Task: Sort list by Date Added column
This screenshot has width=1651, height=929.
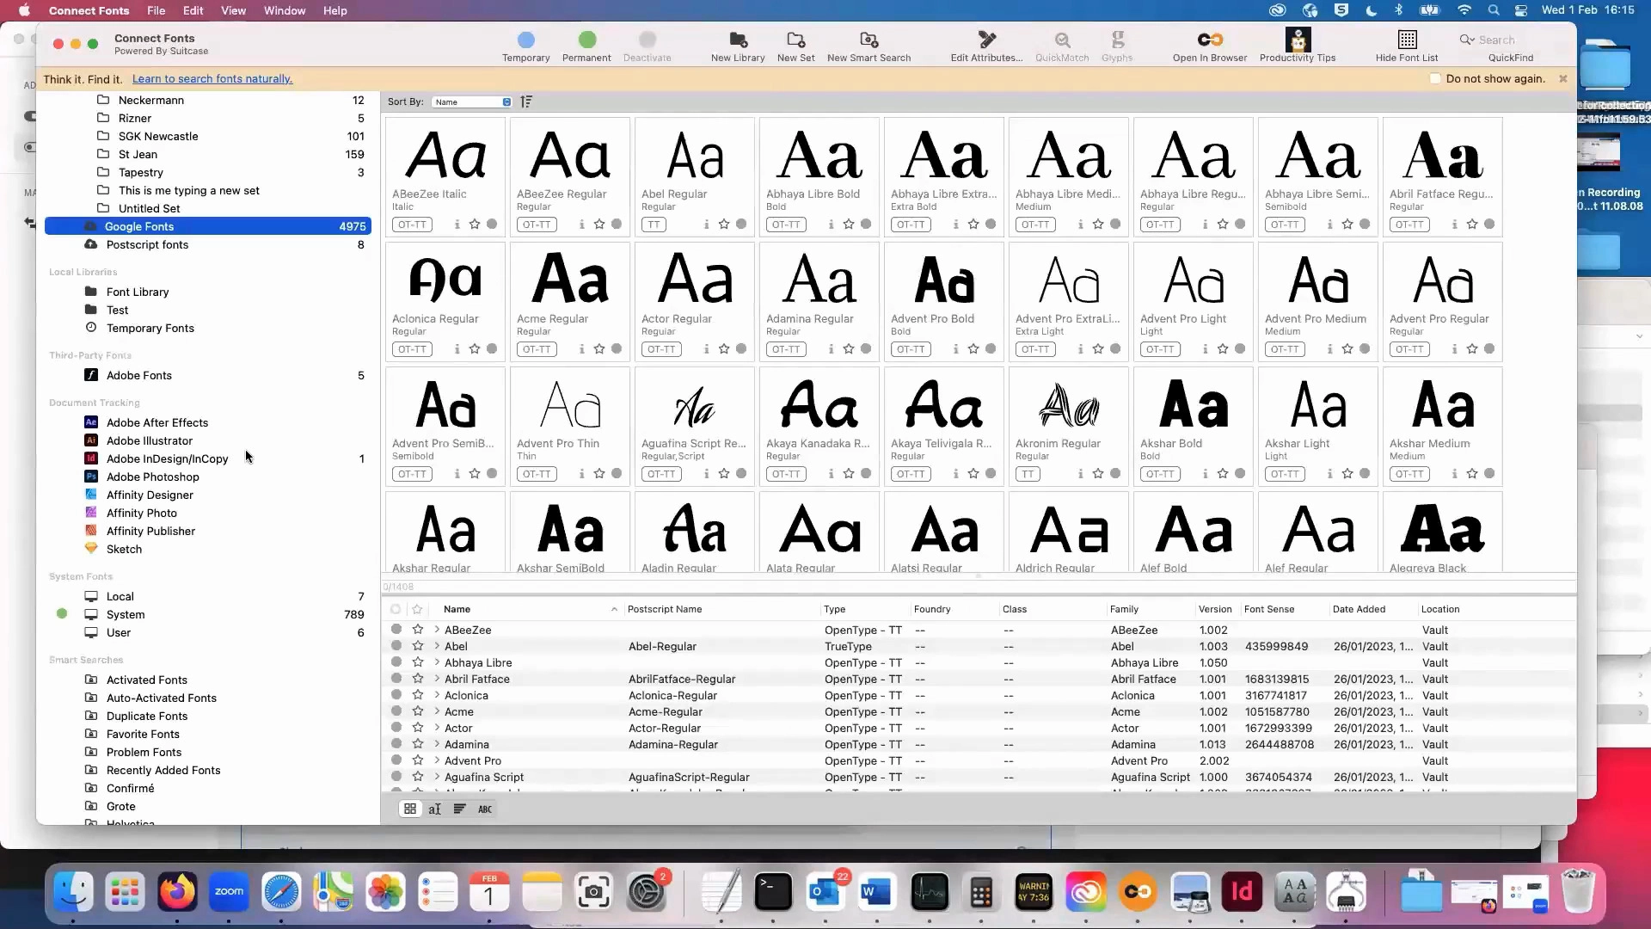Action: 1359,609
